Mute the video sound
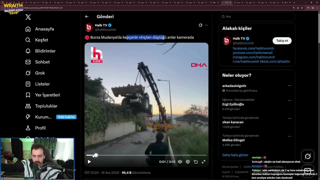 click(180, 162)
